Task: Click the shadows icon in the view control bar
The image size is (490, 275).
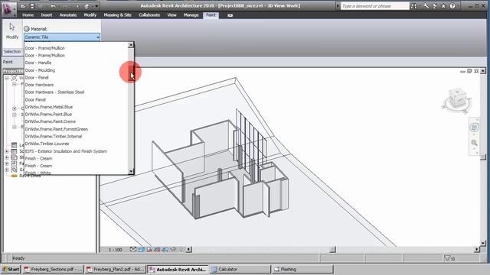Action: 149,250
